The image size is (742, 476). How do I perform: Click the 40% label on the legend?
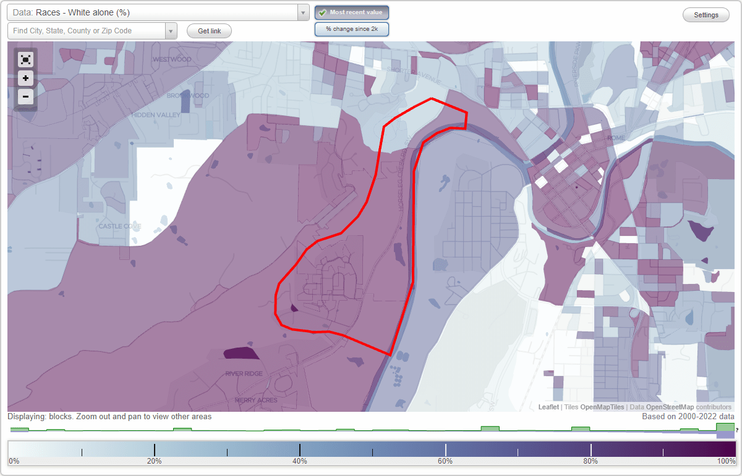(300, 461)
